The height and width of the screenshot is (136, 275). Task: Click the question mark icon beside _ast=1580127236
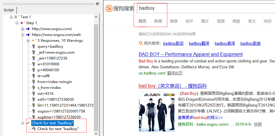34,58
